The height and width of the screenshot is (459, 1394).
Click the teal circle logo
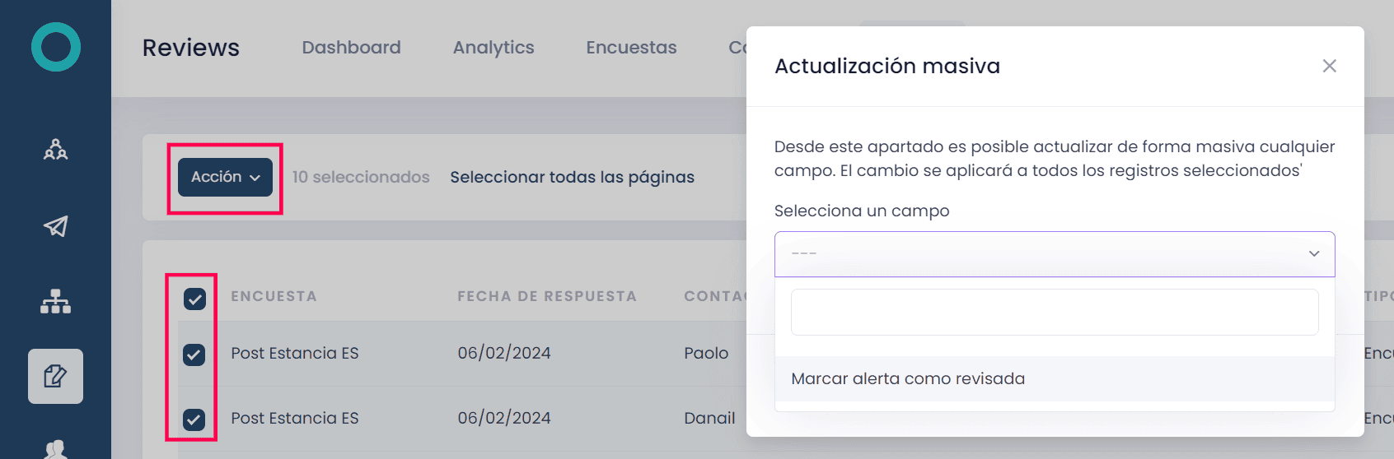pyautogui.click(x=56, y=47)
